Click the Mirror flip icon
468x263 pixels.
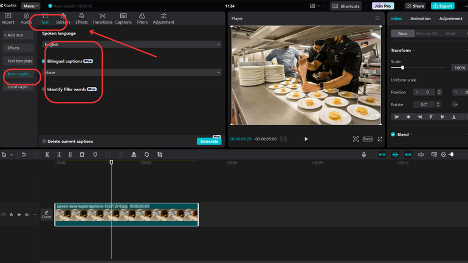(x=134, y=155)
